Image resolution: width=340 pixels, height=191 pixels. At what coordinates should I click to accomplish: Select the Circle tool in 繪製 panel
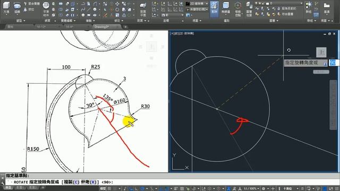click(x=95, y=10)
